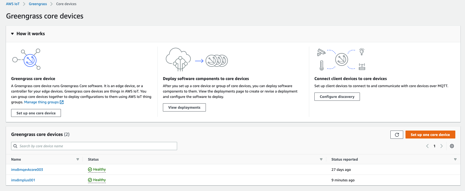Click orange Set up one core device button
The height and width of the screenshot is (191, 465).
[x=430, y=135]
